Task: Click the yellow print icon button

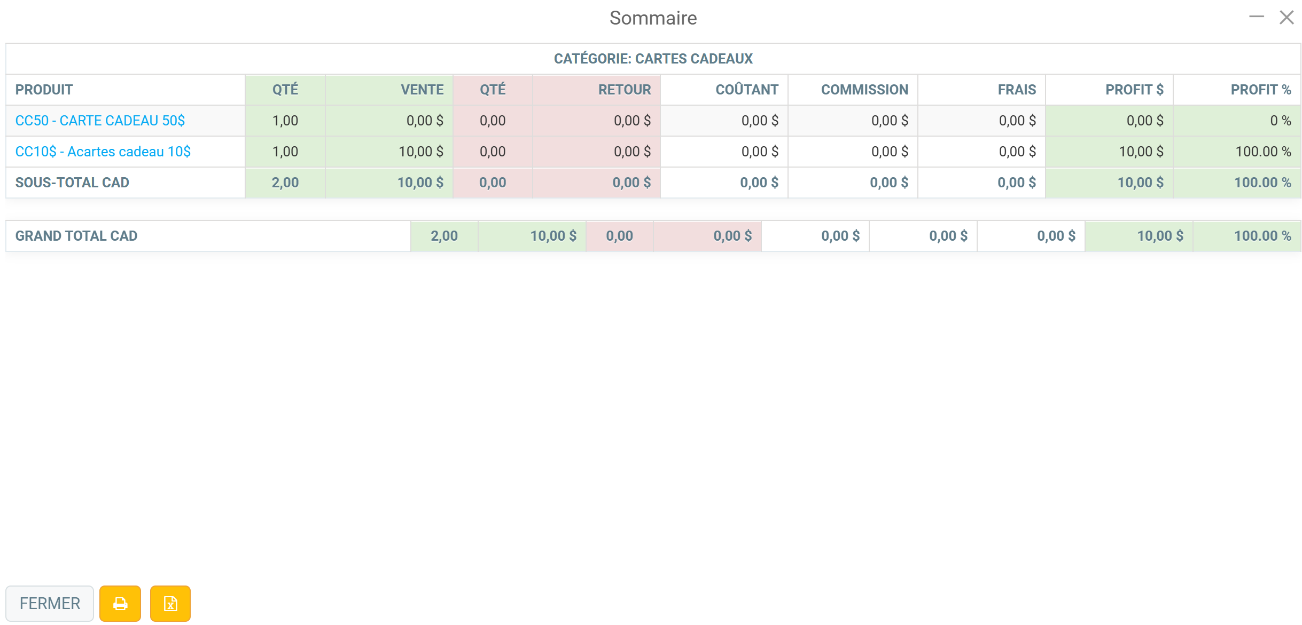Action: (120, 604)
